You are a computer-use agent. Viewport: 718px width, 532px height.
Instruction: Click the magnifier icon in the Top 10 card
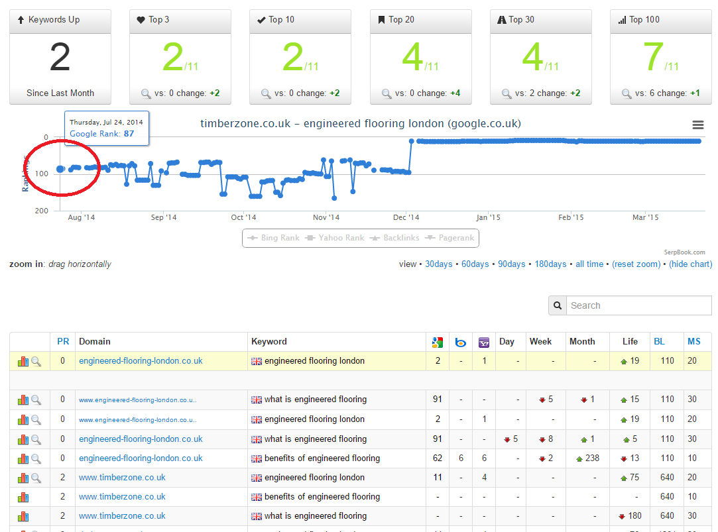coord(266,93)
